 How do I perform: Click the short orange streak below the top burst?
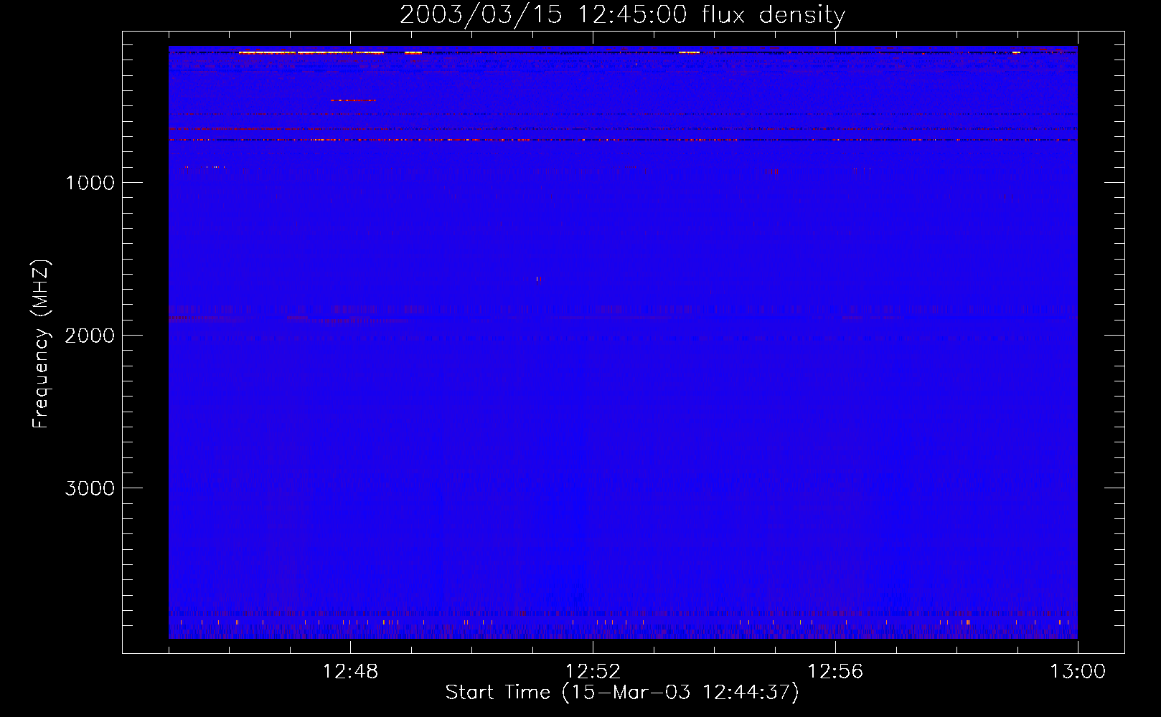(x=352, y=100)
